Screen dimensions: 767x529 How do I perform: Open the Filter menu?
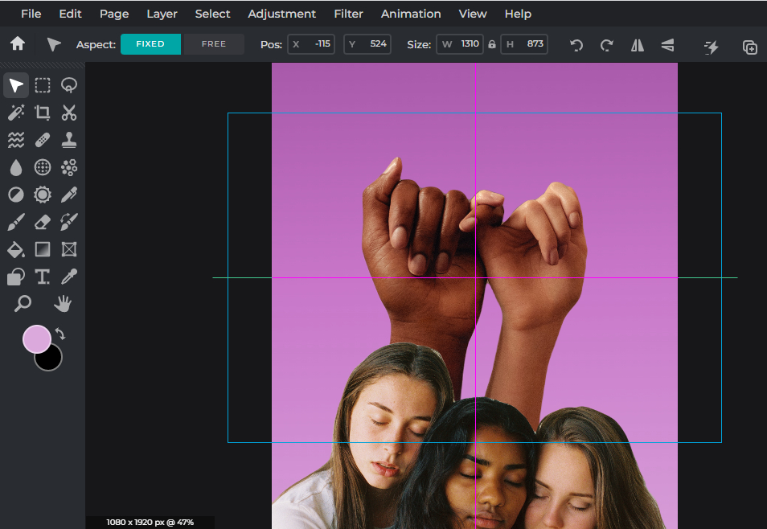click(x=348, y=14)
